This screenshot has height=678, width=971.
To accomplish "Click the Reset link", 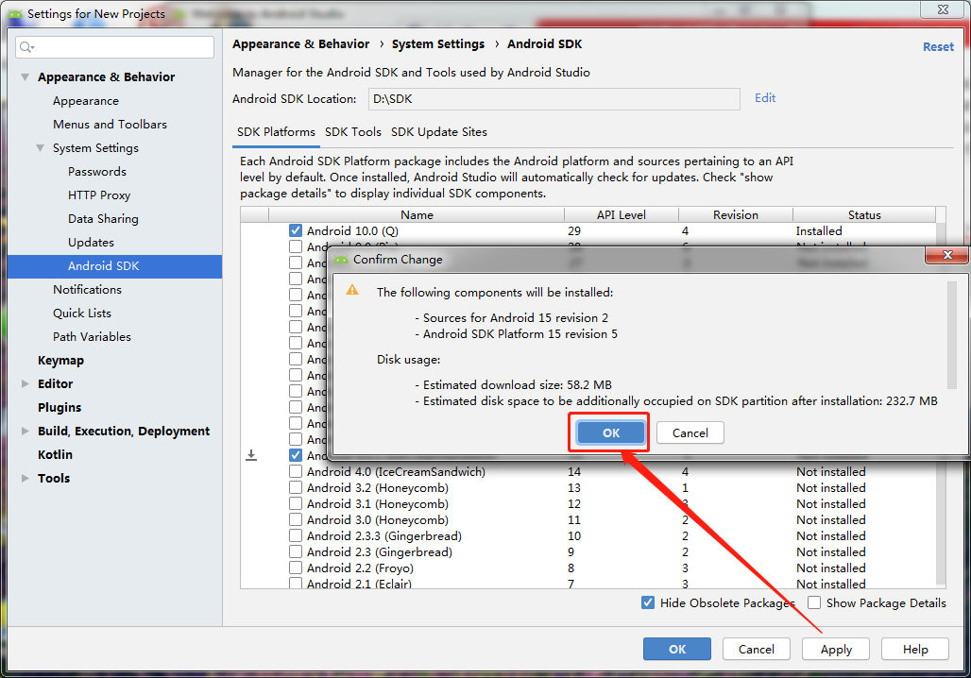I will (x=938, y=46).
